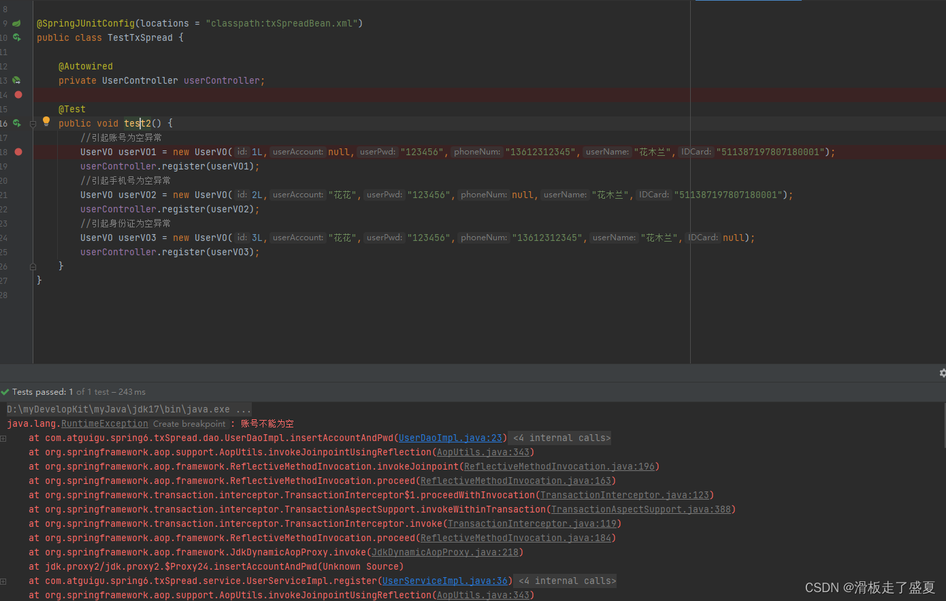Open the RuntimeException class link

[x=104, y=424]
